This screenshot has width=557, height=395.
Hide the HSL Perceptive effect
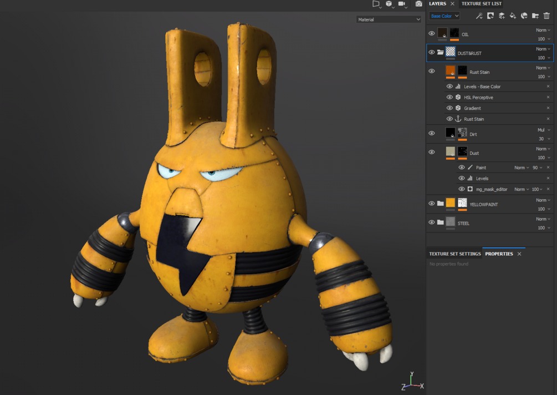[449, 97]
